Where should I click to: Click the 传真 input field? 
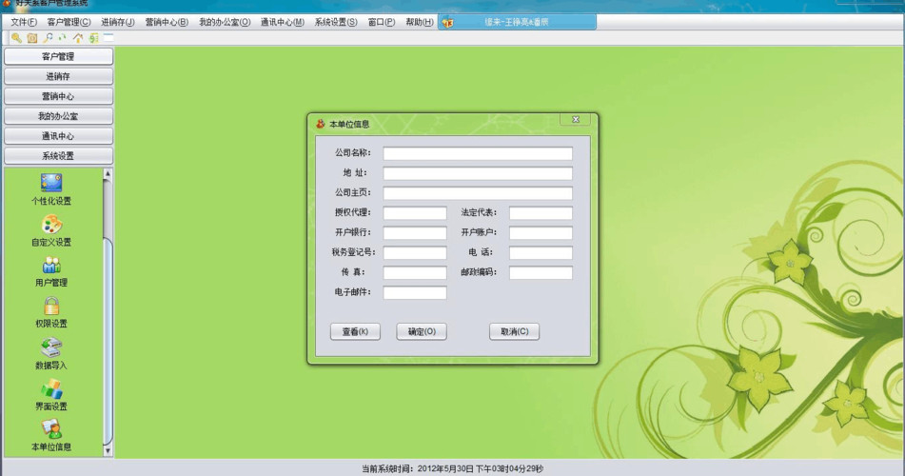[415, 272]
